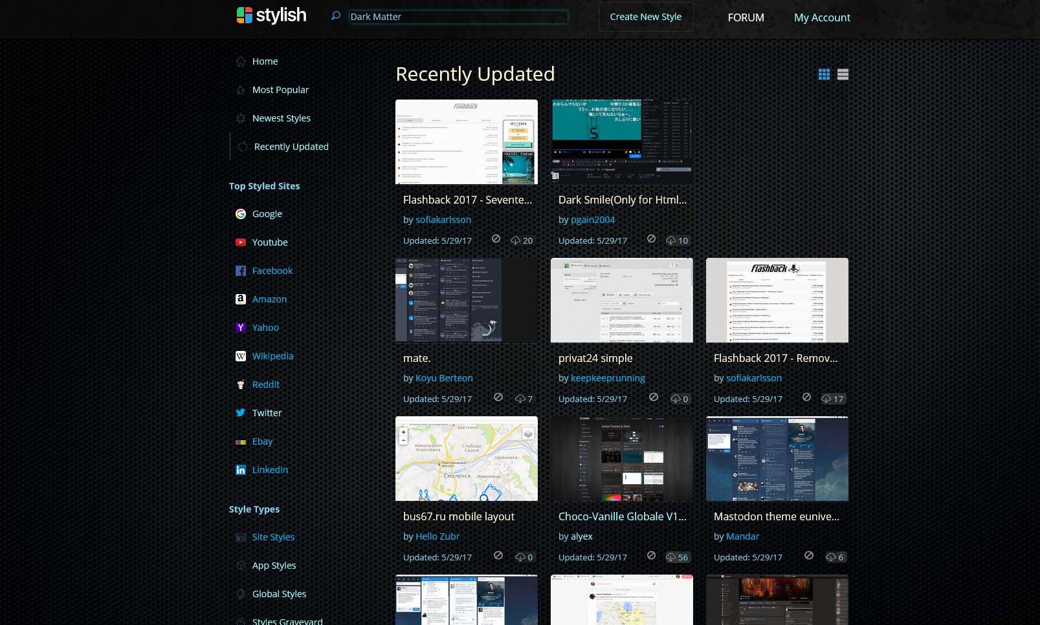Image resolution: width=1040 pixels, height=625 pixels.
Task: Open Choco-Vanille Globale thumbnail
Action: coord(622,458)
